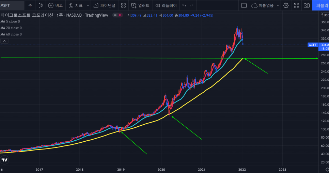Click the MSFT symbol search field
Viewport: 329px width, 173px height.
(12, 5)
